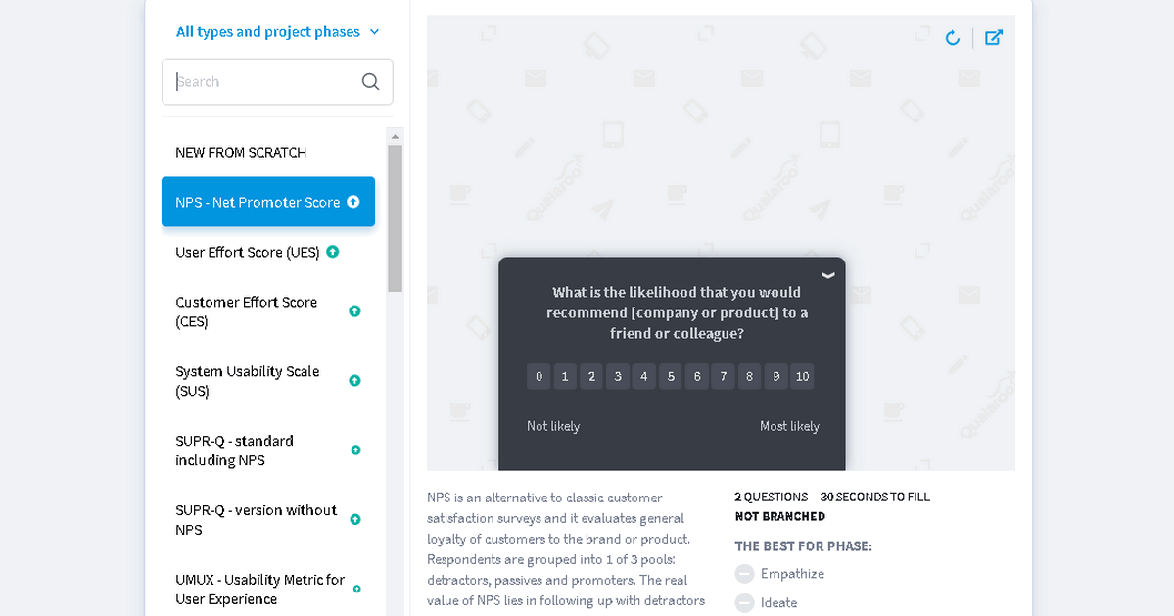Image resolution: width=1174 pixels, height=616 pixels.
Task: Choose rating 5 on likelihood scale
Action: (x=671, y=377)
